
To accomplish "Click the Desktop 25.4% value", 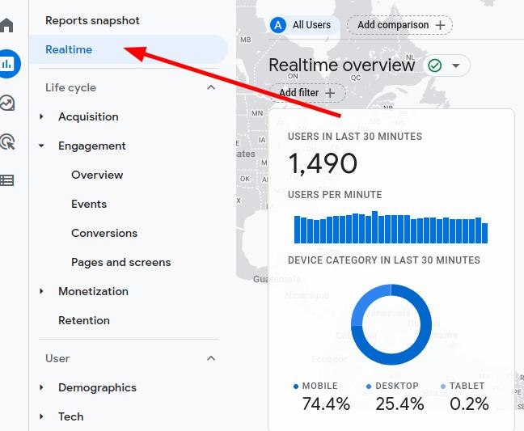I will pyautogui.click(x=399, y=404).
